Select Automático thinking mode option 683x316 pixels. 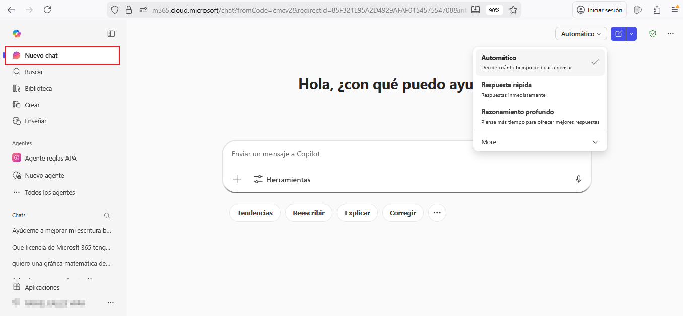pos(540,62)
